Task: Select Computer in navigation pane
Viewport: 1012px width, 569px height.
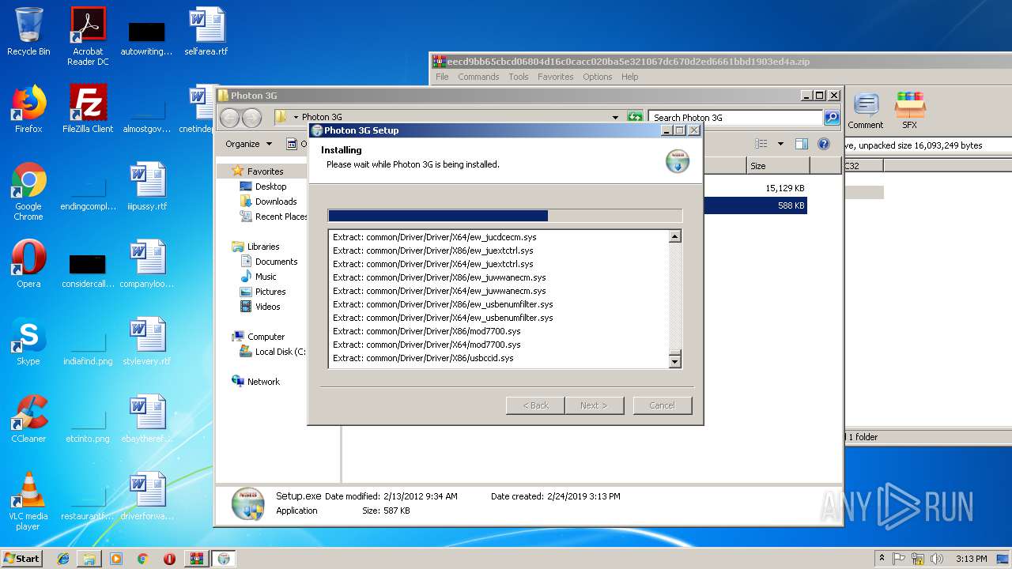Action: 266,337
